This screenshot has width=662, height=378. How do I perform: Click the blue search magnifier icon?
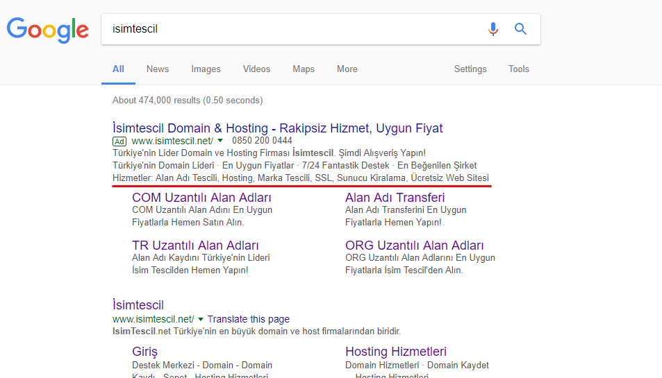[520, 29]
